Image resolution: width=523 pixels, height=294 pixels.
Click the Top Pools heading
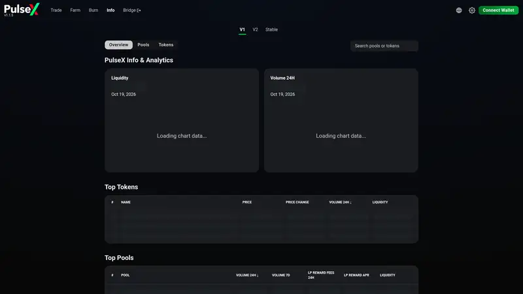[119, 258]
